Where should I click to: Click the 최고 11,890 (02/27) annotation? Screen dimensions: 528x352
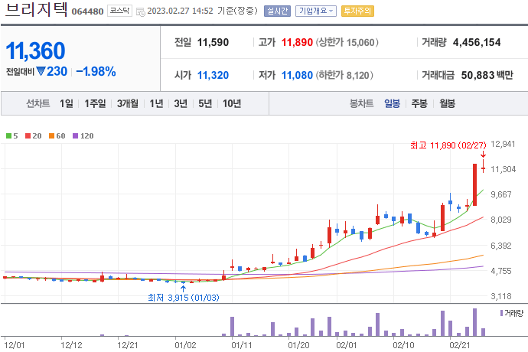click(448, 145)
